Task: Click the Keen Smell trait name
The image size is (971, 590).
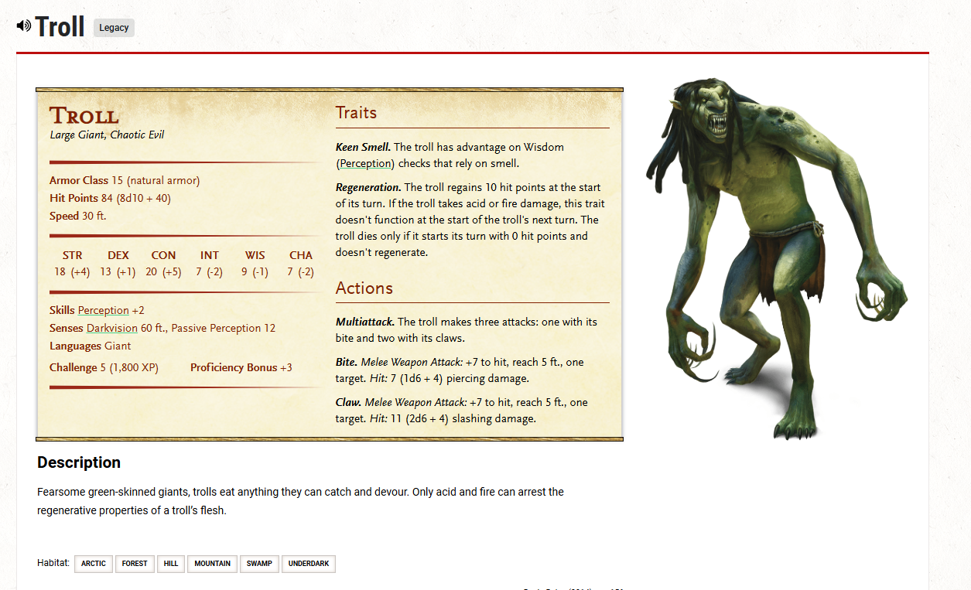Action: click(363, 147)
